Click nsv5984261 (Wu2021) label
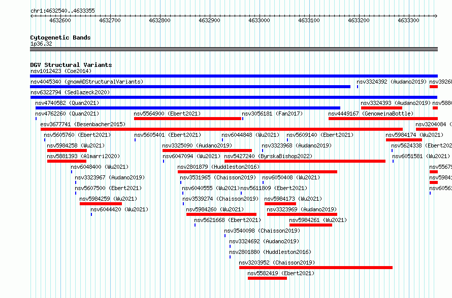 (318, 220)
